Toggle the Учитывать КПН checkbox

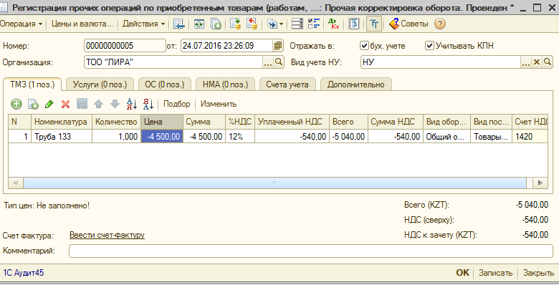[x=429, y=46]
